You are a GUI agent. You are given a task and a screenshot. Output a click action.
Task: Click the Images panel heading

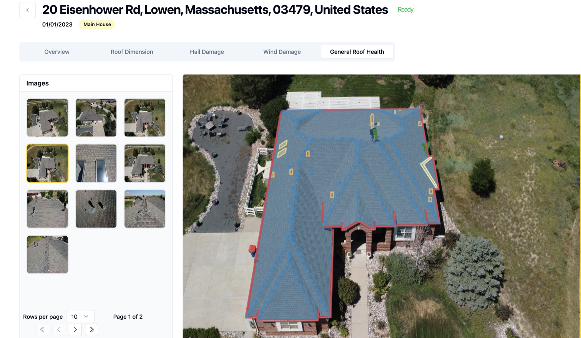click(x=37, y=83)
